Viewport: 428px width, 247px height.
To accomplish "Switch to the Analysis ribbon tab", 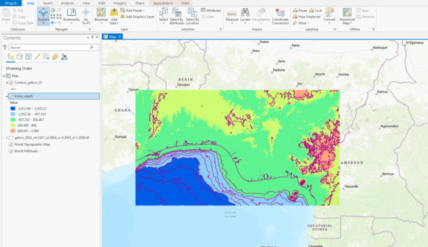I will [67, 3].
